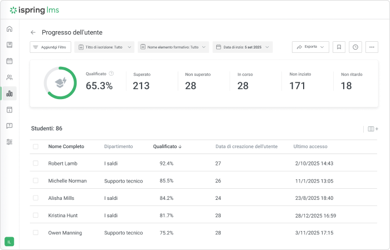
Task: Click the Home icon in sidebar
Action: click(x=9, y=29)
